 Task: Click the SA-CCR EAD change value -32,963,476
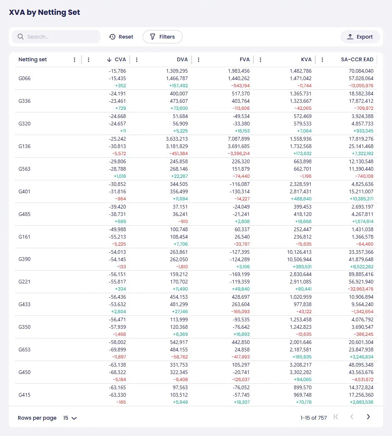[361, 289]
